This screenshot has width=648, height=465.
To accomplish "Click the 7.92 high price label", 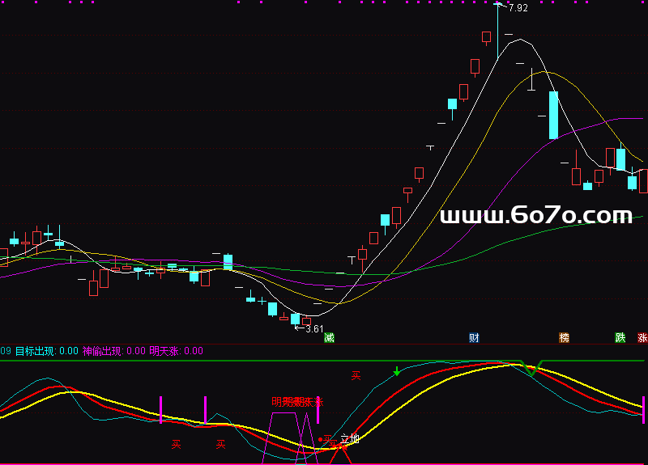I will click(517, 9).
